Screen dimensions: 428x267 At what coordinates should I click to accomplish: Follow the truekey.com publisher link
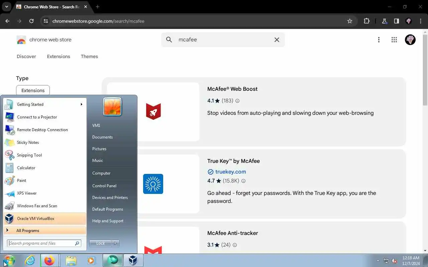click(x=230, y=172)
